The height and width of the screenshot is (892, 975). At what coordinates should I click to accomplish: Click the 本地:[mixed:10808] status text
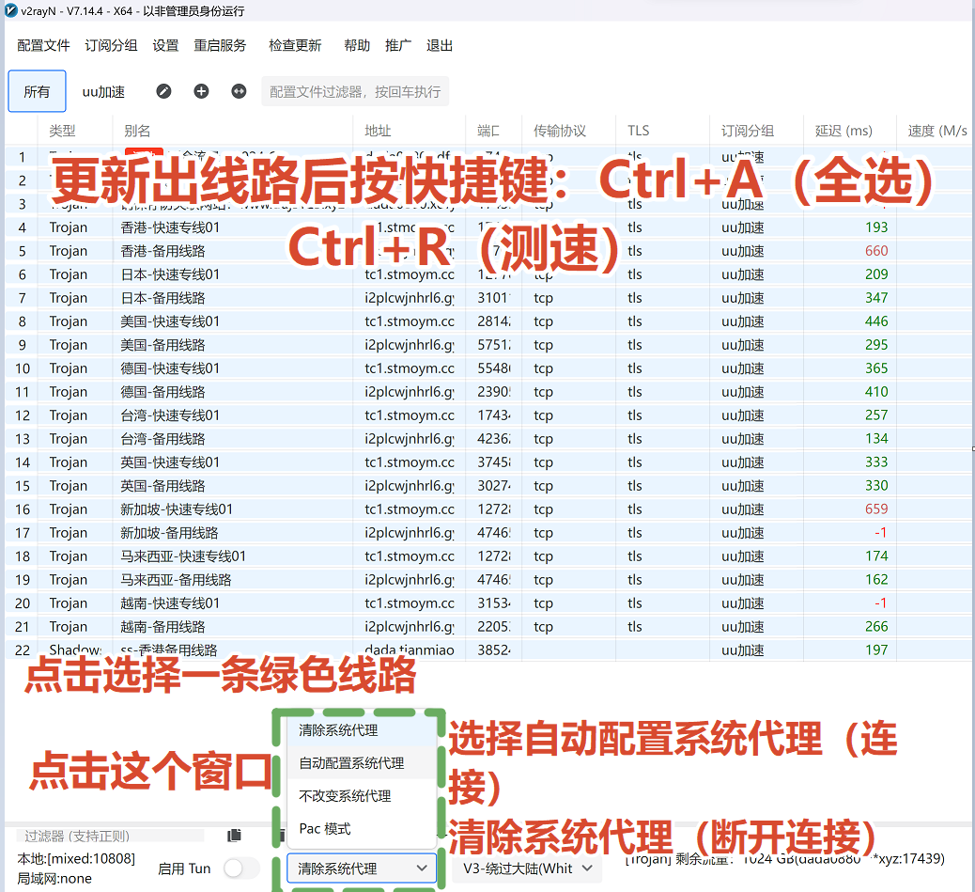[x=76, y=858]
